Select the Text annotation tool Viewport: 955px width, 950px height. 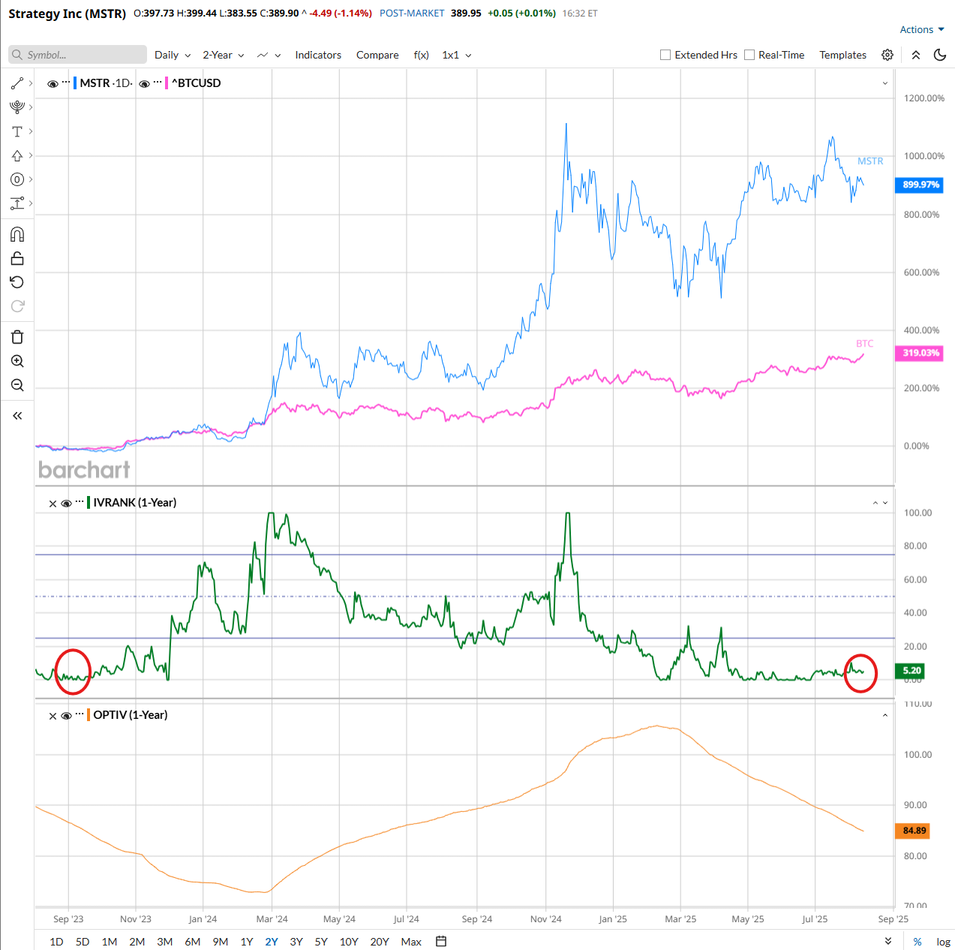tap(17, 131)
